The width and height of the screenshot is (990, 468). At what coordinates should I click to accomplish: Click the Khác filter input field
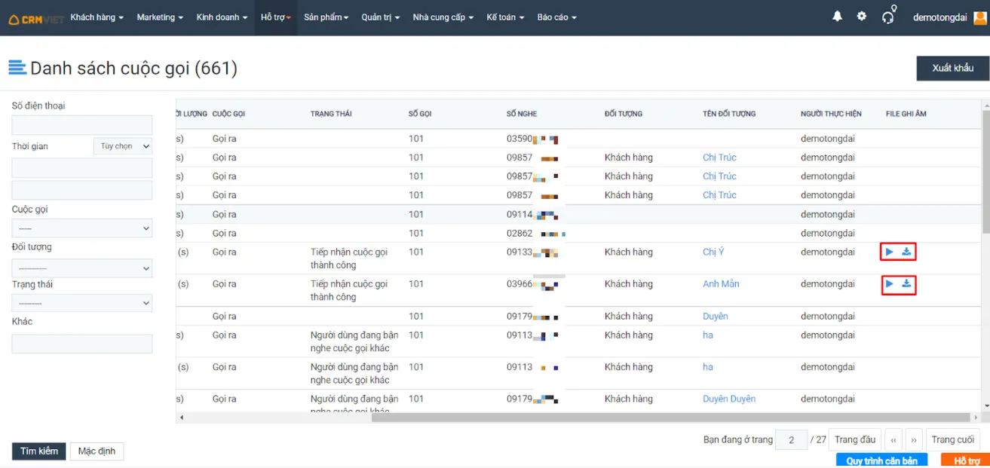coord(82,344)
